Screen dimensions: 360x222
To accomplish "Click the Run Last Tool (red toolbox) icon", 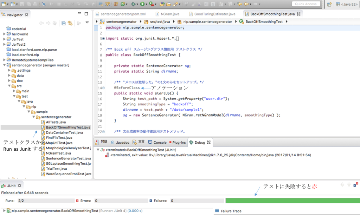I will 151,4.
